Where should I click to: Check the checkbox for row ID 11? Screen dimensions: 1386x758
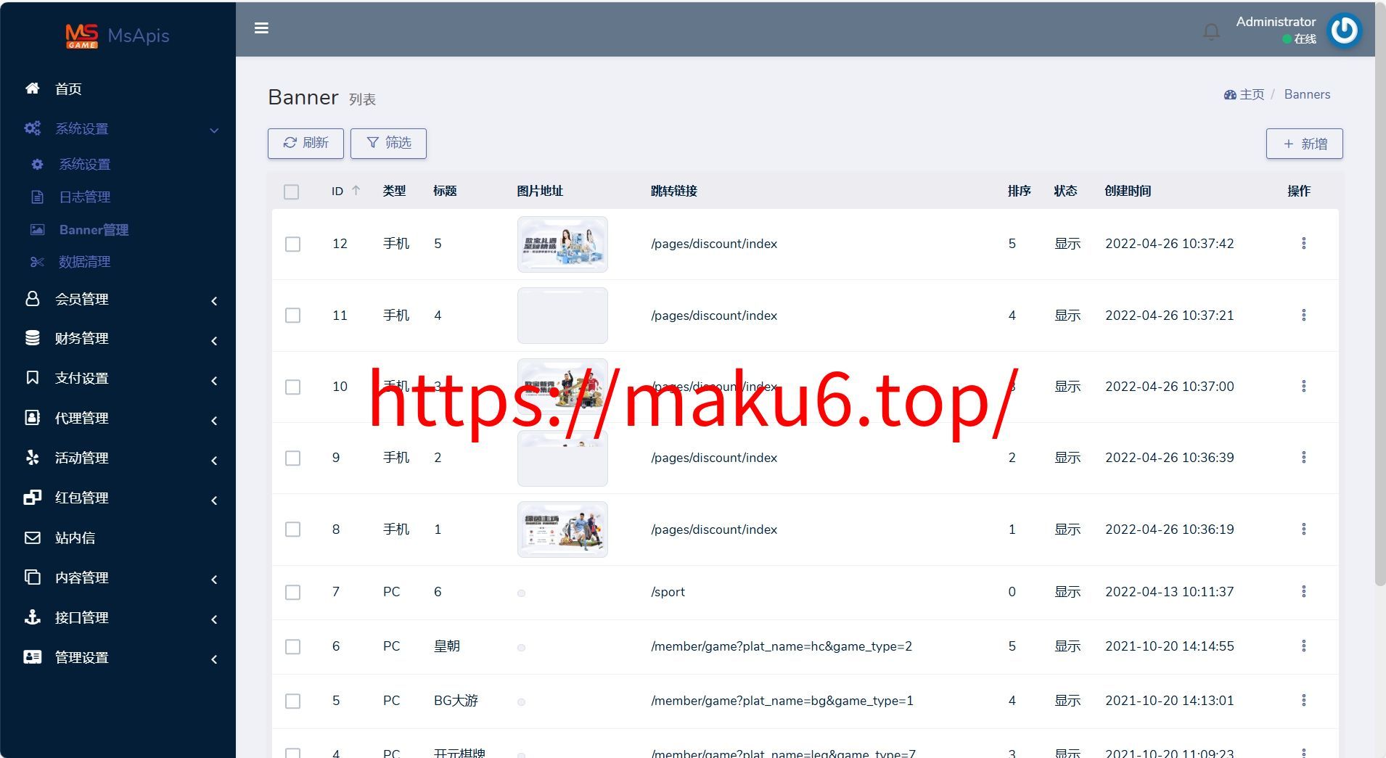tap(292, 316)
